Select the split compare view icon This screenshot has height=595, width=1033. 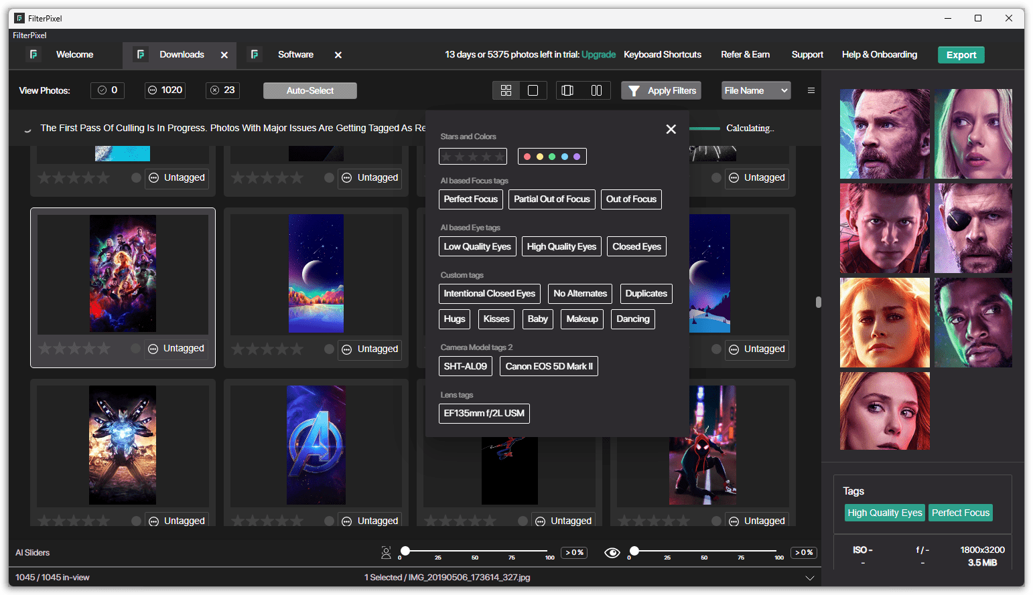click(596, 90)
